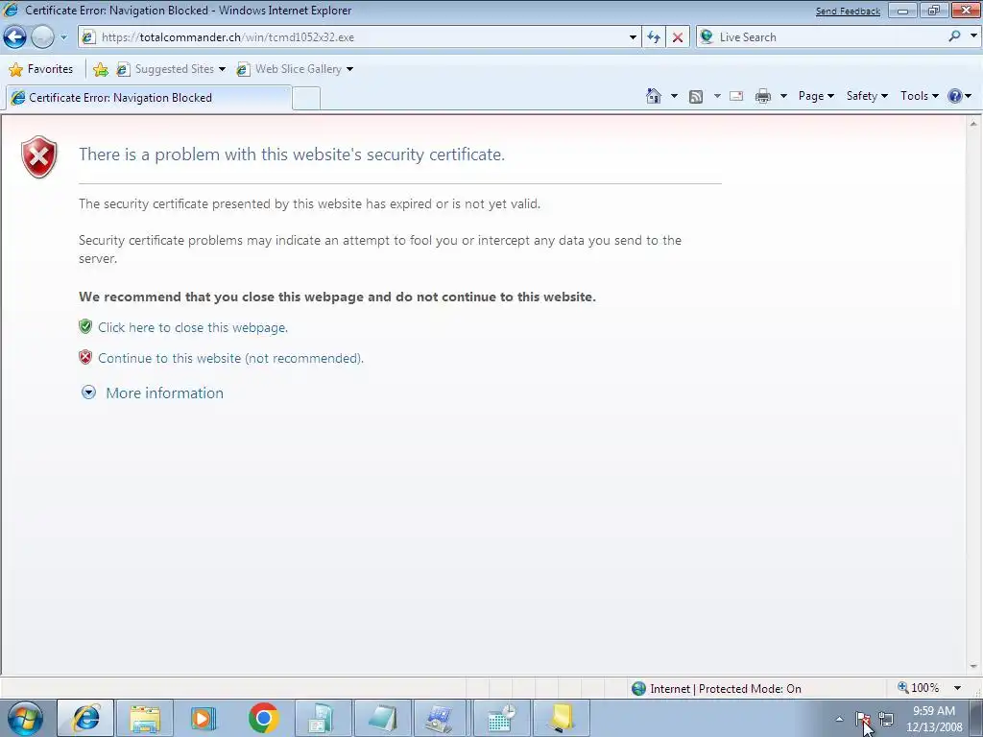Open Google Chrome from the taskbar
The image size is (983, 737).
pyautogui.click(x=263, y=718)
